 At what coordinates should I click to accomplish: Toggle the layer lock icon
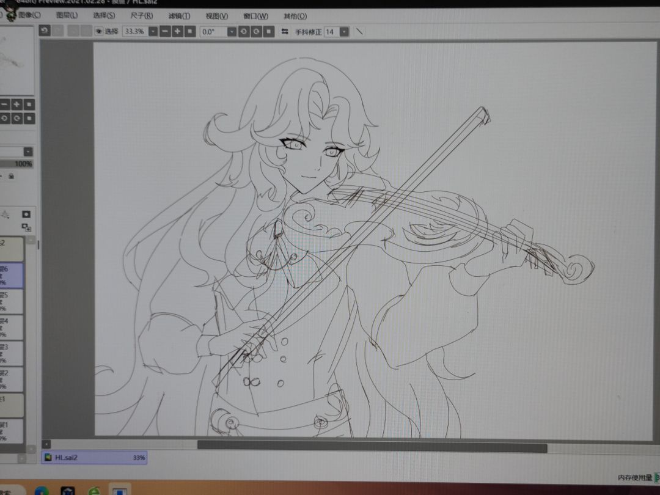(x=12, y=176)
